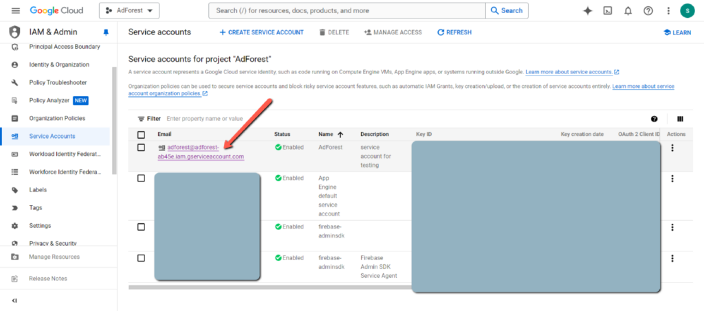Click the Policy Analyzer icon
Viewport: 704px width, 311px height.
coord(14,100)
